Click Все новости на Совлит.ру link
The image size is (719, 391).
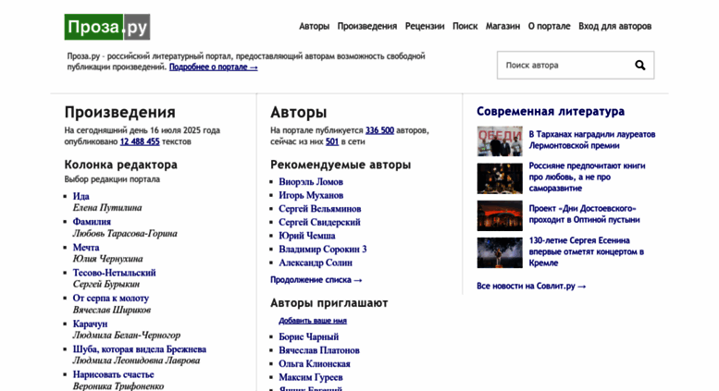(x=531, y=287)
